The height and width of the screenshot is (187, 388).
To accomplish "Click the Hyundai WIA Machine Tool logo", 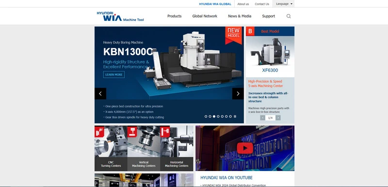I will pos(120,16).
